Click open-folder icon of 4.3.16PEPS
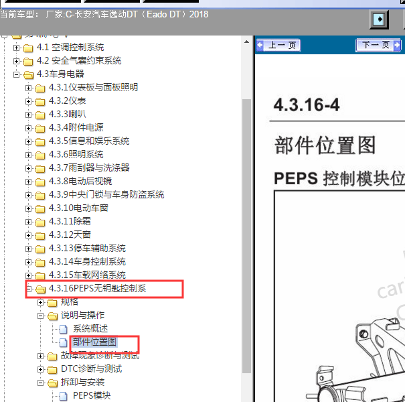The width and height of the screenshot is (405, 402). [x=41, y=289]
